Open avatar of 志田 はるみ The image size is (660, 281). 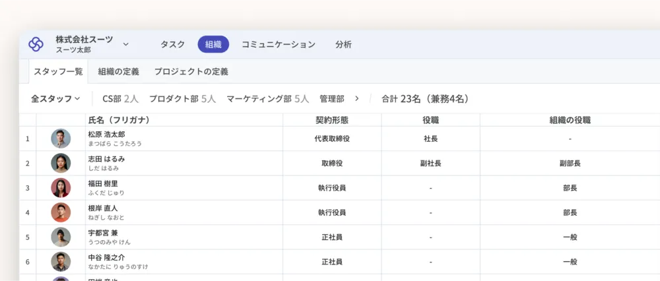[61, 163]
